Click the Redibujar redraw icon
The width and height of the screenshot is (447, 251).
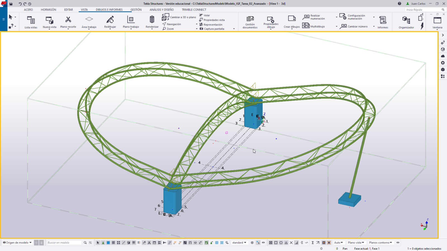(110, 20)
